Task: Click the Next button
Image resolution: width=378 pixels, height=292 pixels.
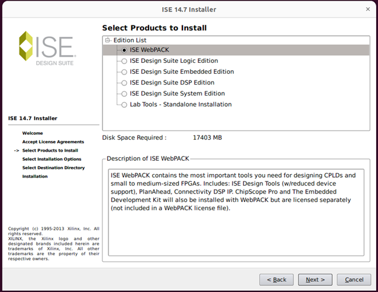Action: tap(315, 280)
